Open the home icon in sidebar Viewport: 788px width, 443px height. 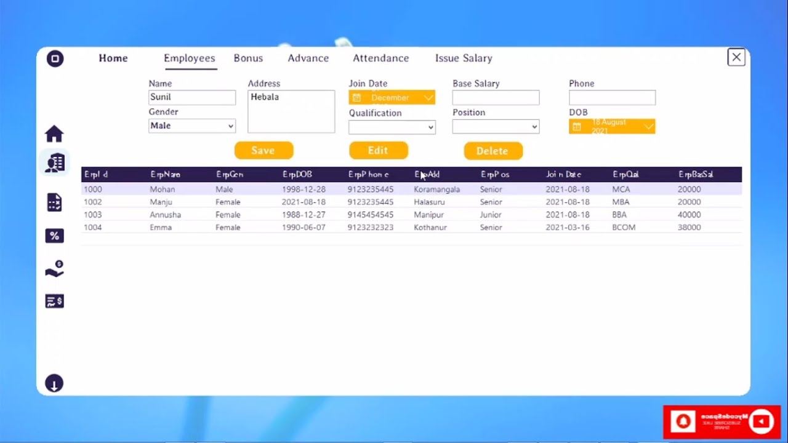[54, 134]
